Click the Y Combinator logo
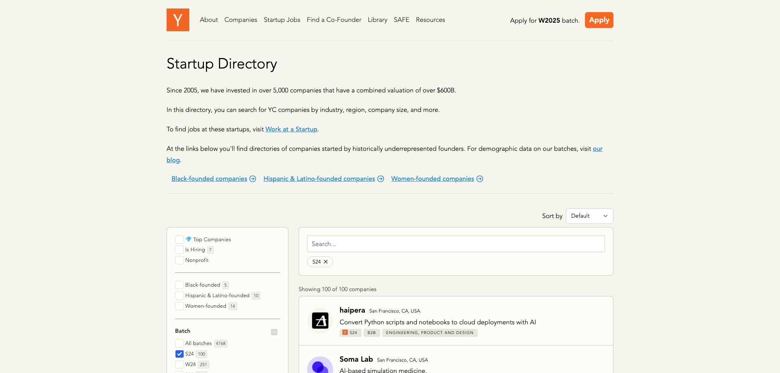 click(x=178, y=19)
